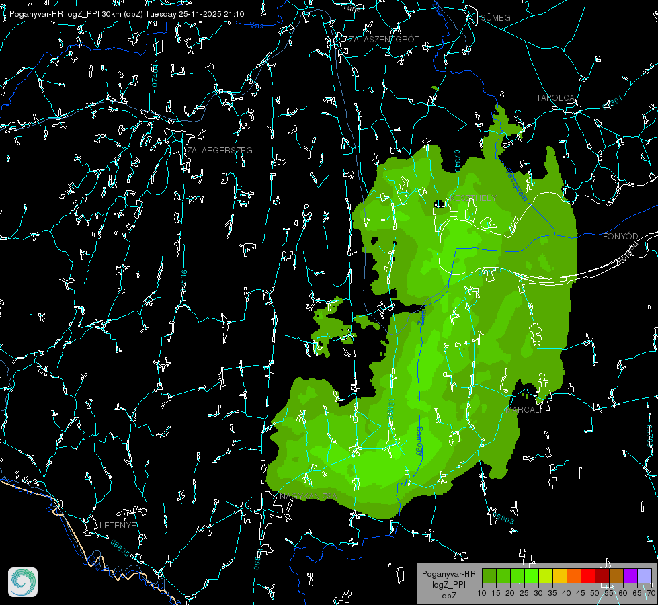This screenshot has height=605, width=658.
Task: Select the 35–40 dBZ yellow swatch
Action: tap(560, 575)
